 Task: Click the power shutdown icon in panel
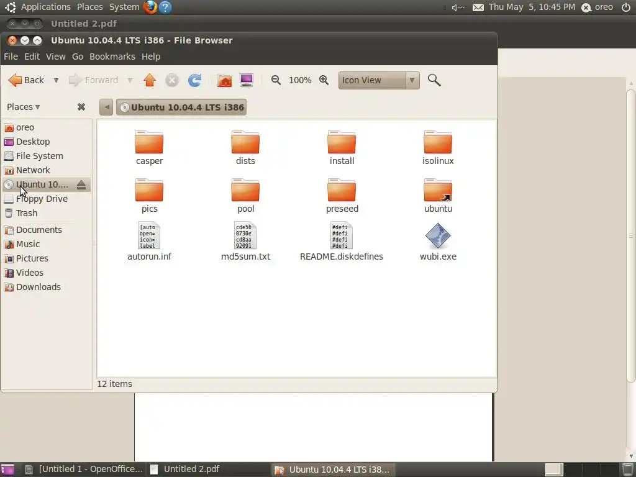(626, 7)
